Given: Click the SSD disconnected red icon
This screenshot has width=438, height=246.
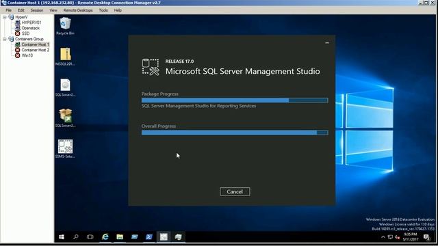Looking at the screenshot, I should point(18,33).
